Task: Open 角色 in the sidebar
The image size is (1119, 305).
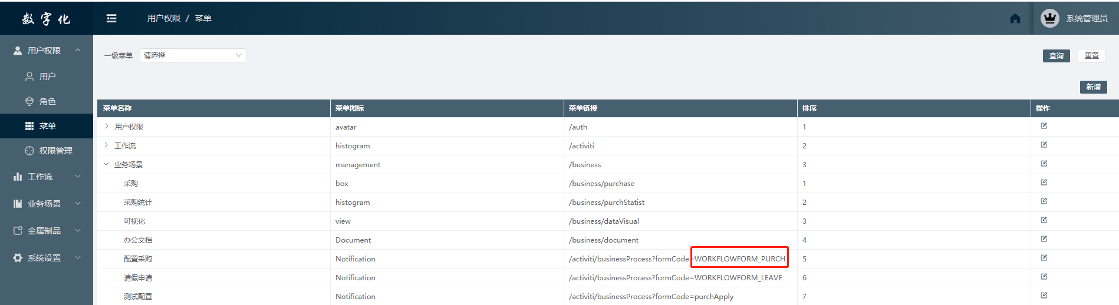Action: click(x=47, y=101)
